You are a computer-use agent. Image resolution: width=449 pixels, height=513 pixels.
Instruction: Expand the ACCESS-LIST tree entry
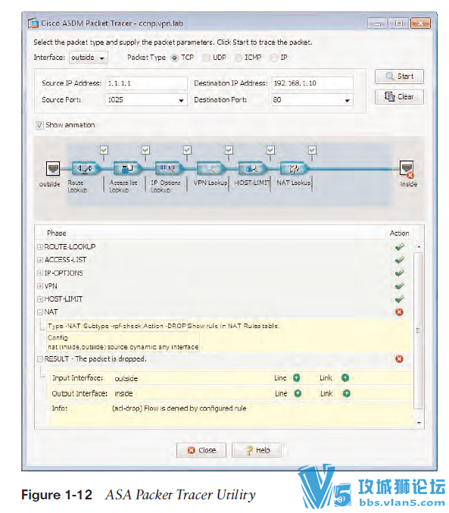(40, 260)
